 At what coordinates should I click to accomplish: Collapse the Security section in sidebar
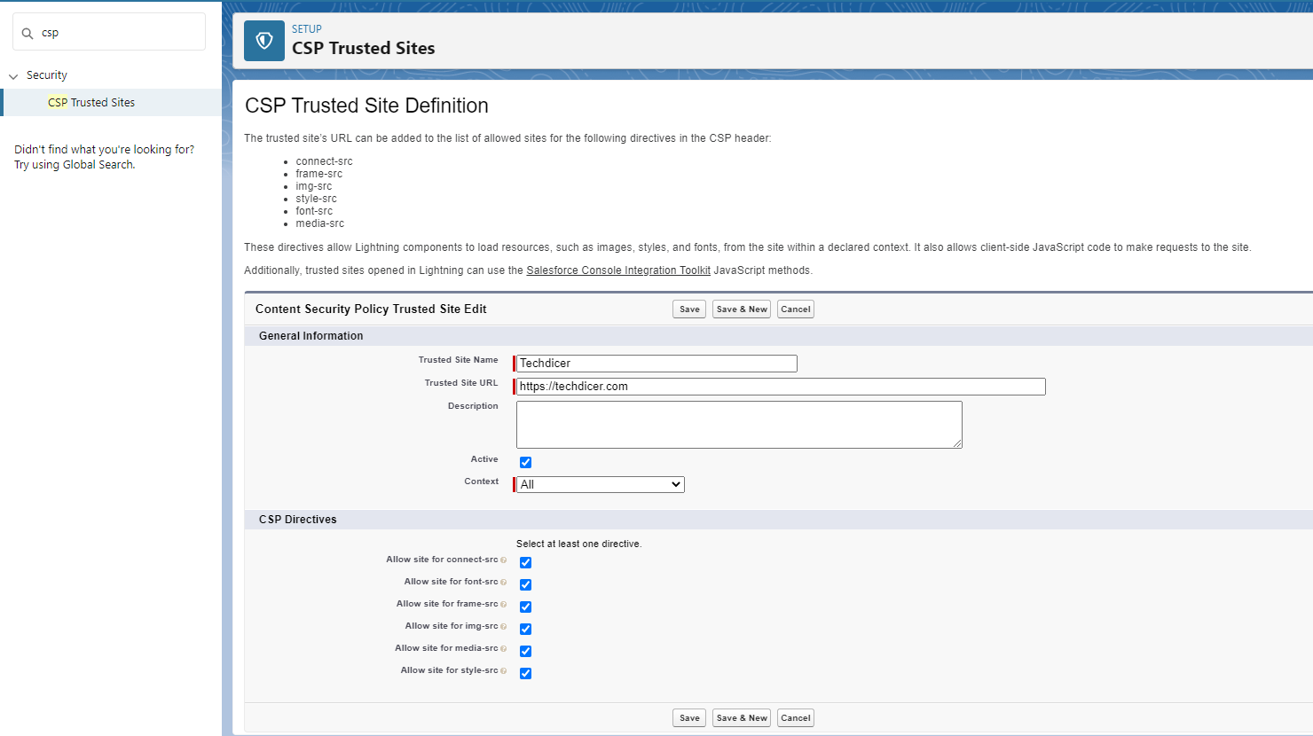pos(12,74)
